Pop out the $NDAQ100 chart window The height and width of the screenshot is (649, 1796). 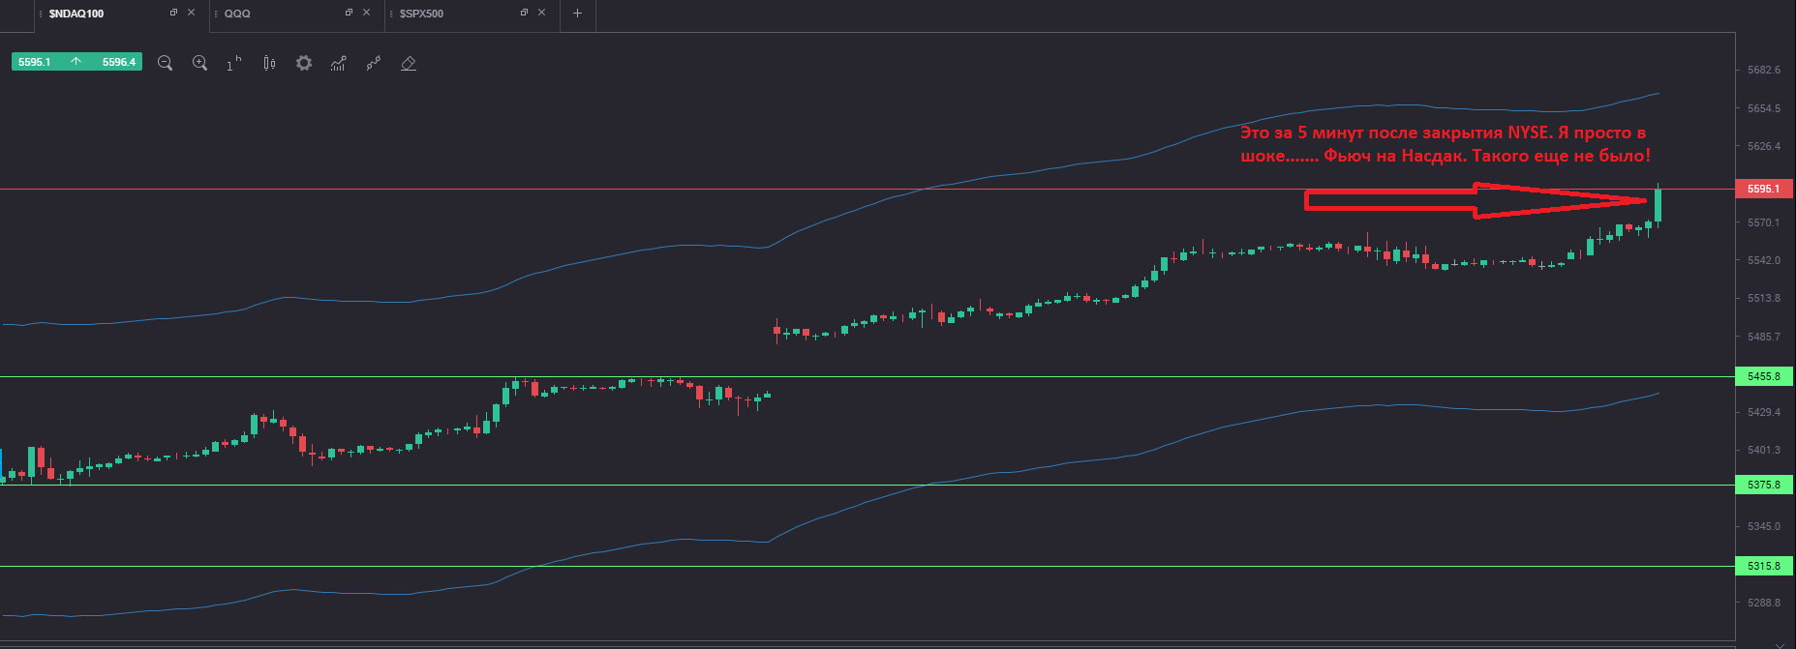tap(173, 13)
